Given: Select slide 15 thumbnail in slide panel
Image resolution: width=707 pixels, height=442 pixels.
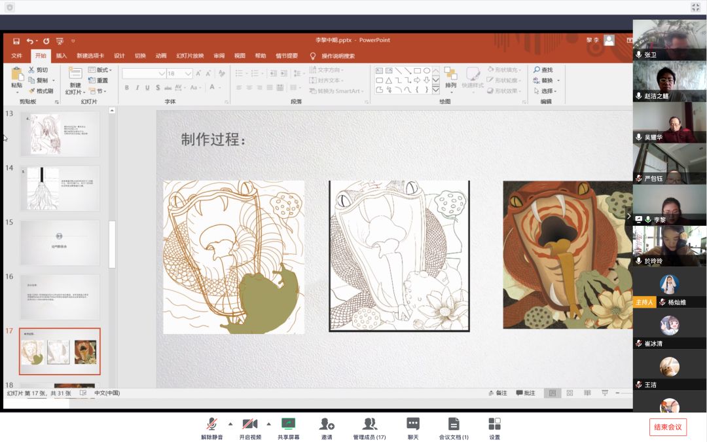Looking at the screenshot, I should click(x=60, y=242).
